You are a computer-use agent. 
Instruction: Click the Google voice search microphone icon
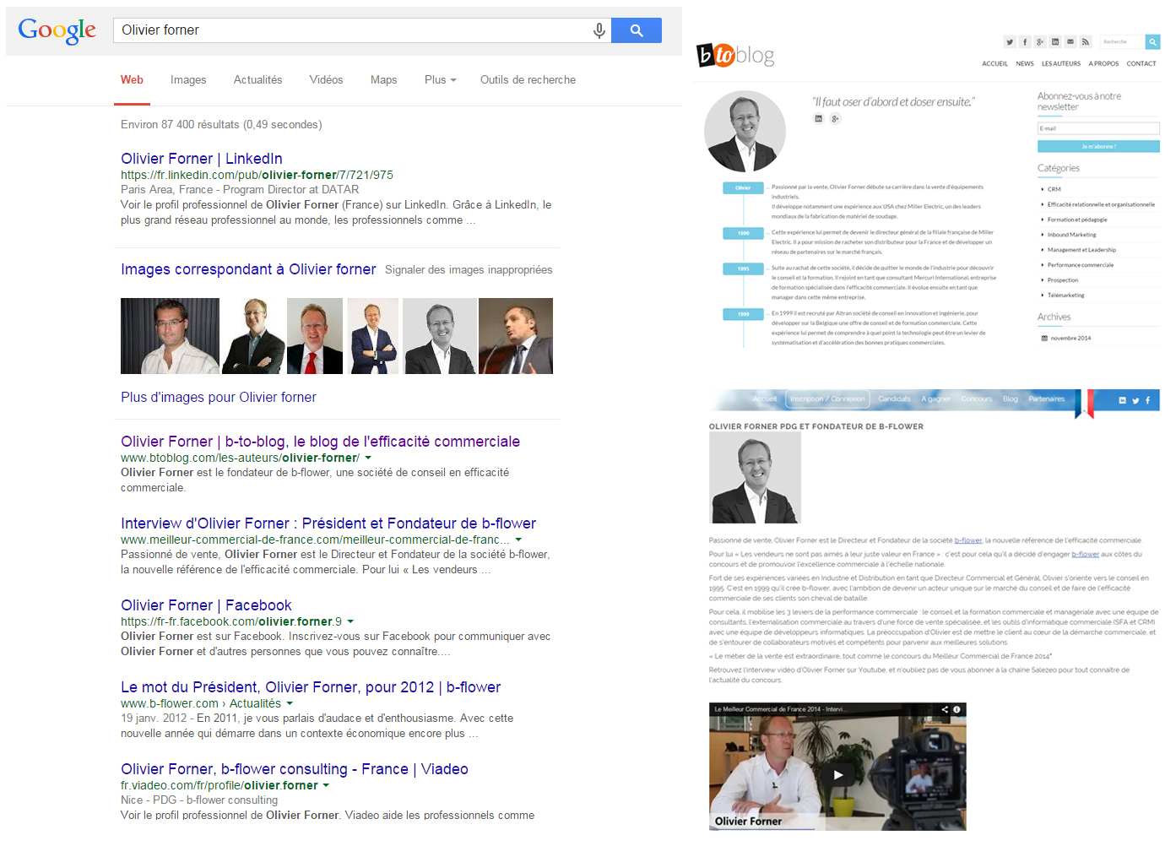point(599,30)
